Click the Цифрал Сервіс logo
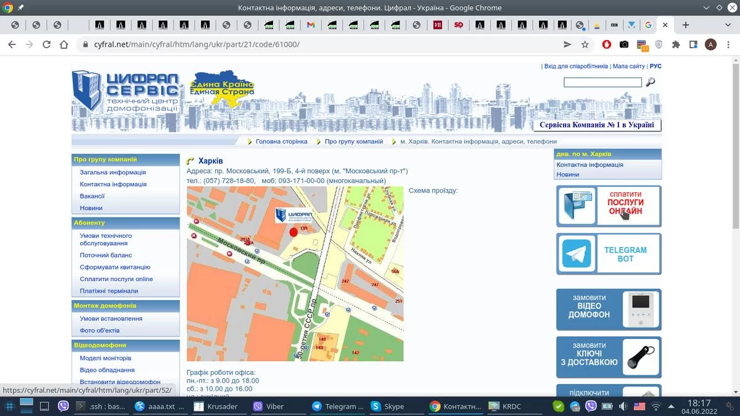The width and height of the screenshot is (740, 416). pyautogui.click(x=126, y=91)
